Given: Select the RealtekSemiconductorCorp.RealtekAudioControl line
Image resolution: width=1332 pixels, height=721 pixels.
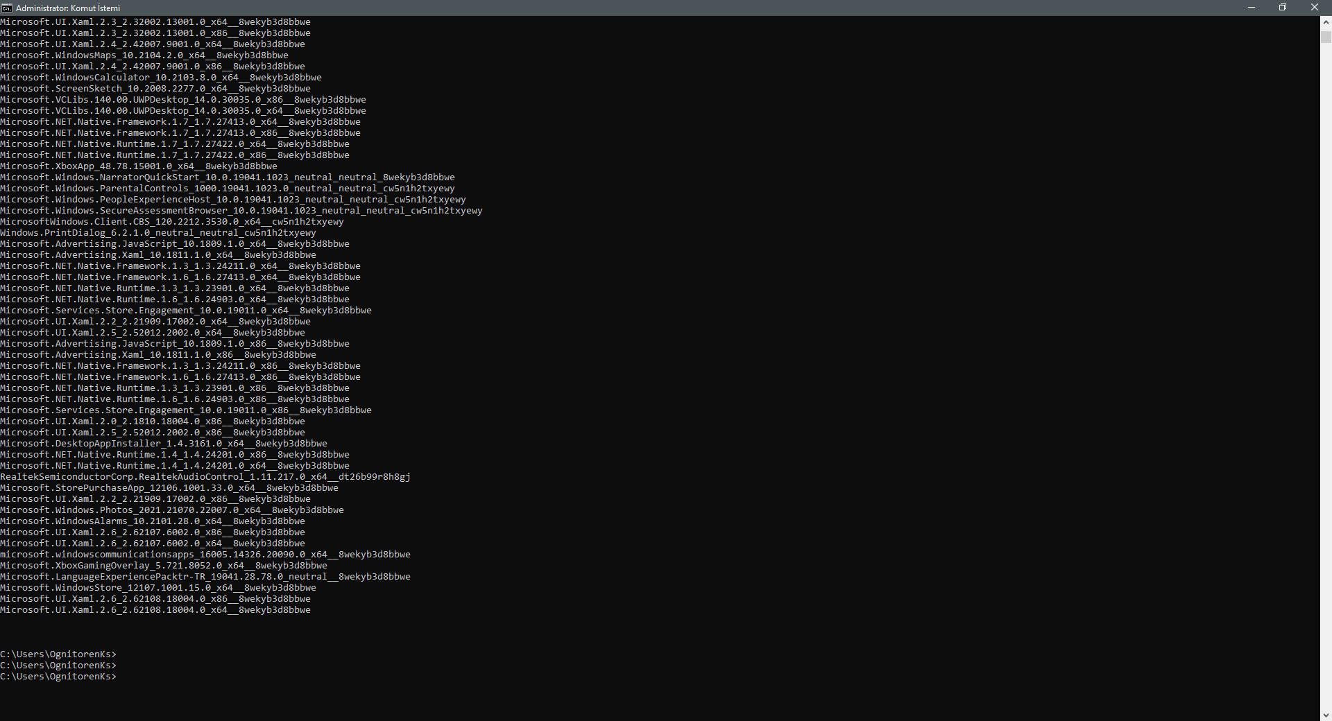Looking at the screenshot, I should coord(205,477).
